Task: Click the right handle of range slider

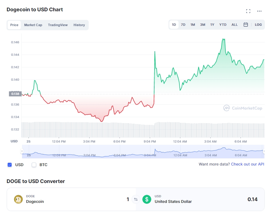Action: click(x=264, y=151)
